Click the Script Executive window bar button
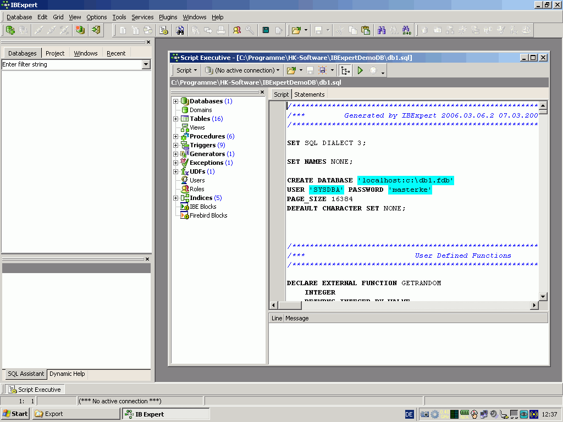This screenshot has width=563, height=422. 35,390
